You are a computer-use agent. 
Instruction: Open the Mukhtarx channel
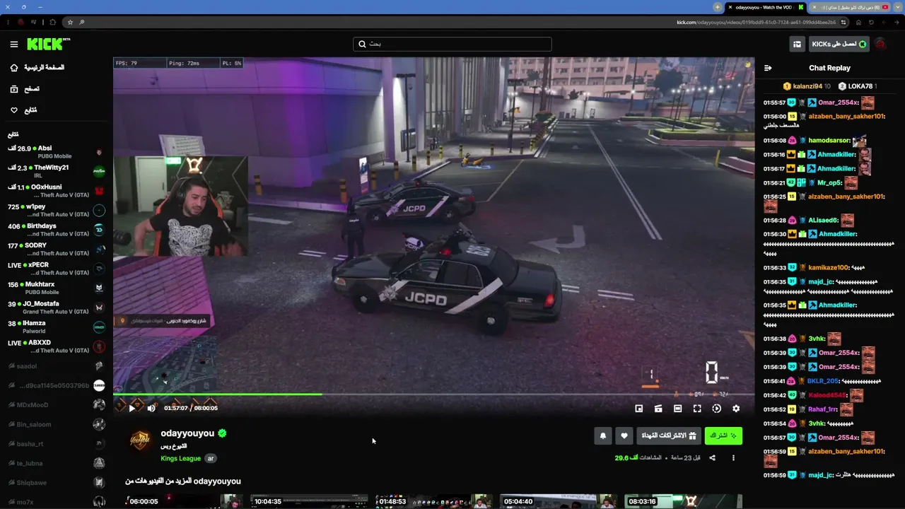click(57, 288)
